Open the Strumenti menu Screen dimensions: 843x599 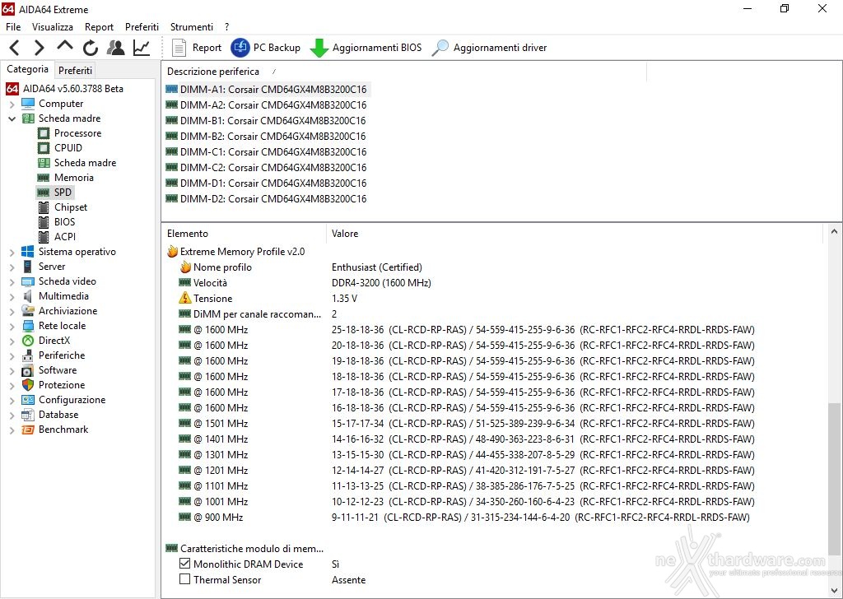click(x=191, y=27)
